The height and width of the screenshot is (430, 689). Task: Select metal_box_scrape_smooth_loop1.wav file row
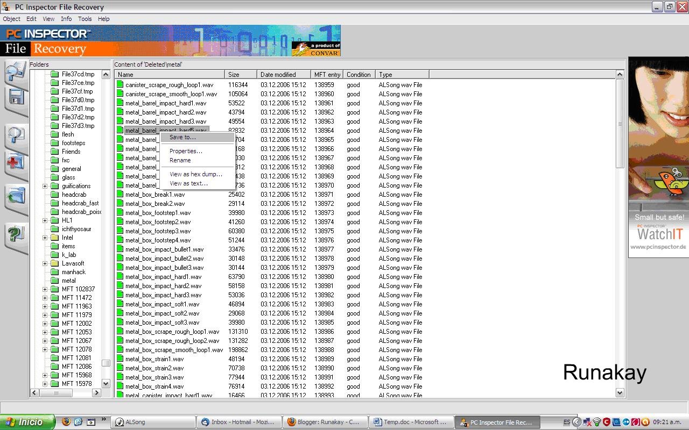[x=365, y=350]
